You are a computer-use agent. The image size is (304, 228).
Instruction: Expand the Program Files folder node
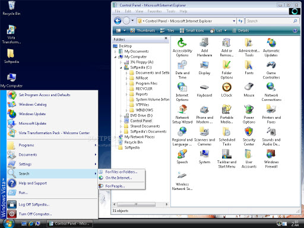pyautogui.click(x=126, y=84)
